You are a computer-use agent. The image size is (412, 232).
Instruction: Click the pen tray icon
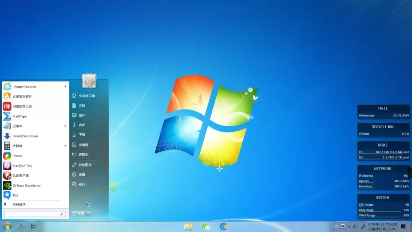(363, 227)
